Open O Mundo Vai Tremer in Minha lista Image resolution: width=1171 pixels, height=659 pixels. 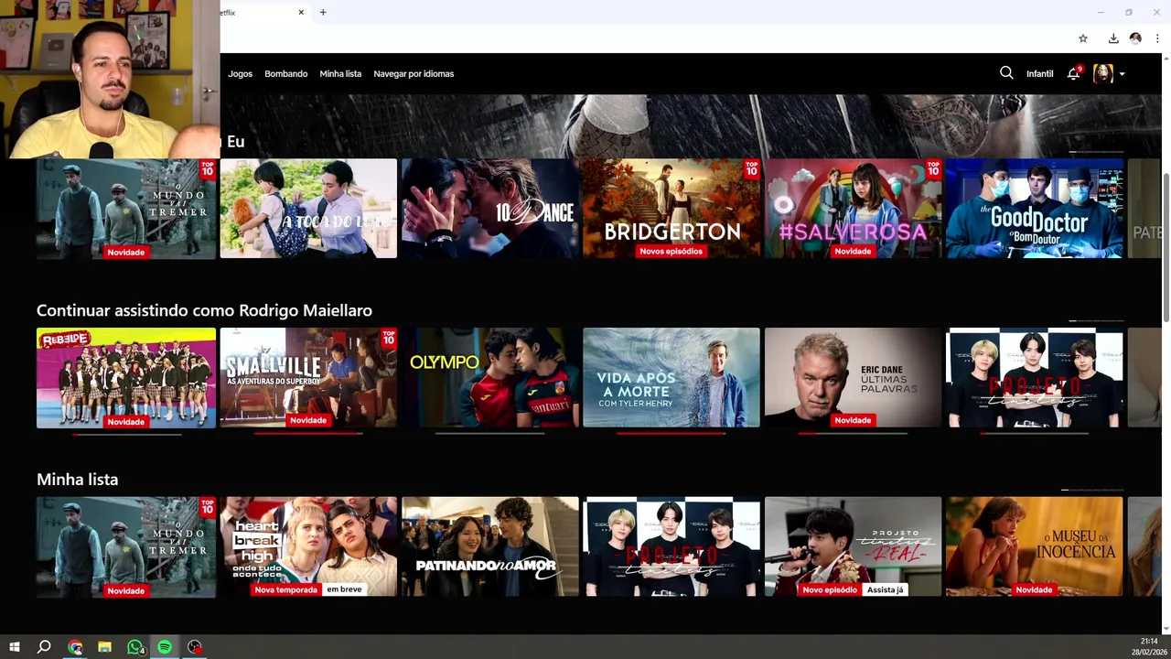point(126,546)
